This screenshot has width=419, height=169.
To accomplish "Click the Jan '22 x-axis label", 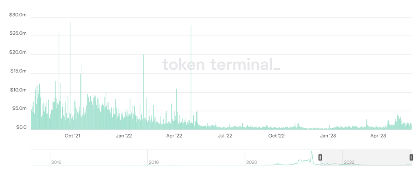I will click(123, 136).
